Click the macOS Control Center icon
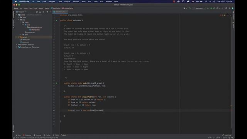 [214, 2]
